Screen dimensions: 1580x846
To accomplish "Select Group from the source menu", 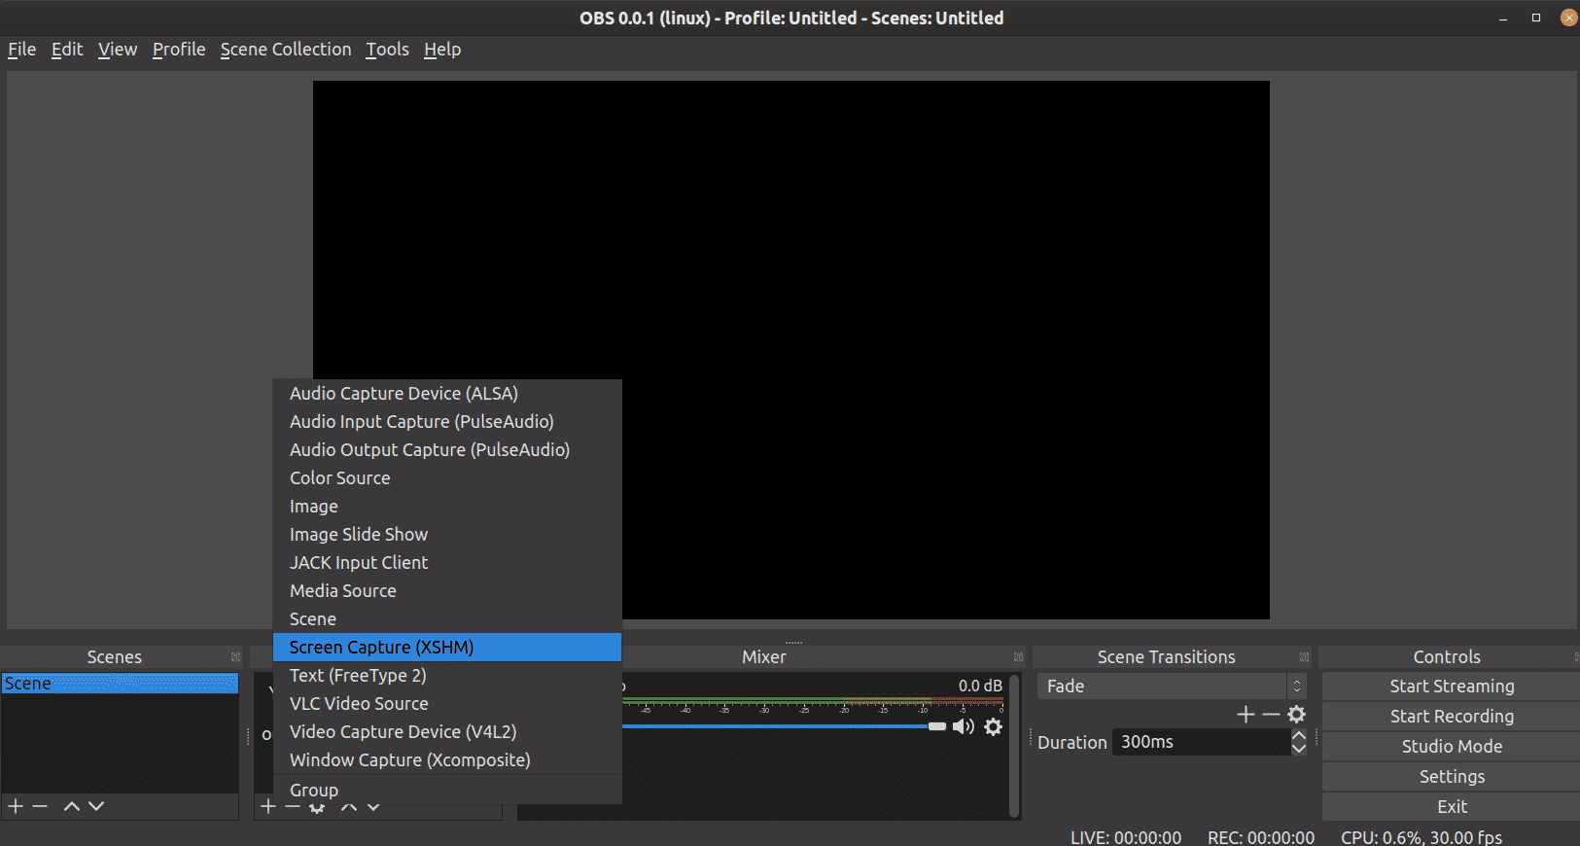I will (x=447, y=790).
